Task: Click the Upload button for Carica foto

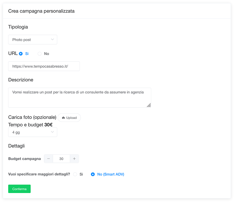Action: click(x=69, y=118)
